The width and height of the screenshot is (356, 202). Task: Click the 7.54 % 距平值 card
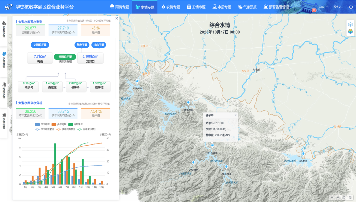pos(96,114)
